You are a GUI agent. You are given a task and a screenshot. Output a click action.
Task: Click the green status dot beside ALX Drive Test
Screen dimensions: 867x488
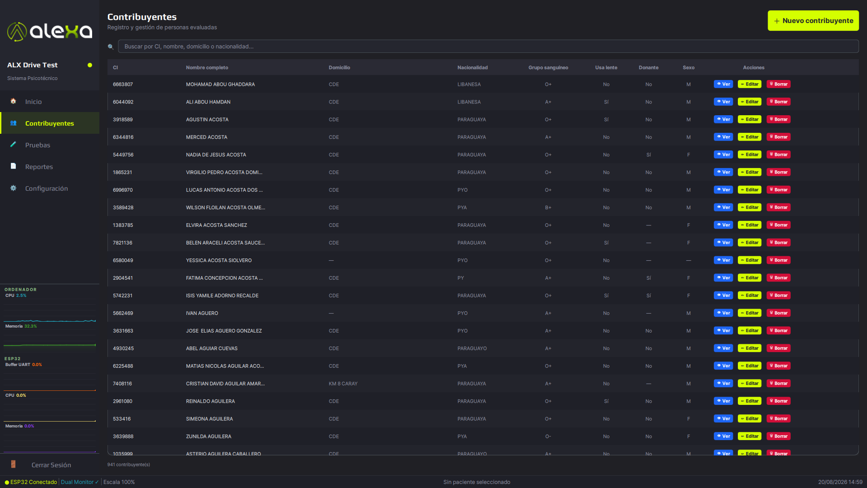click(x=90, y=65)
